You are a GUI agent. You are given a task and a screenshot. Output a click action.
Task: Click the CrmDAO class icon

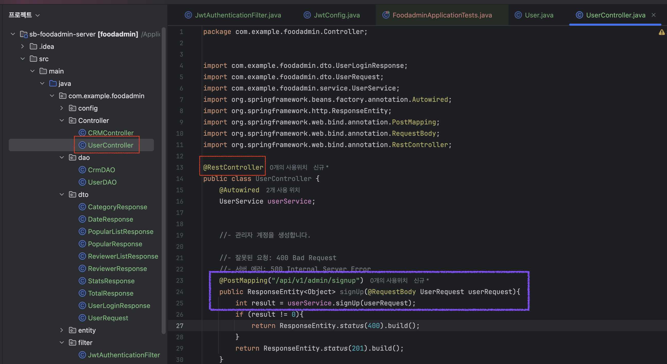click(x=82, y=170)
